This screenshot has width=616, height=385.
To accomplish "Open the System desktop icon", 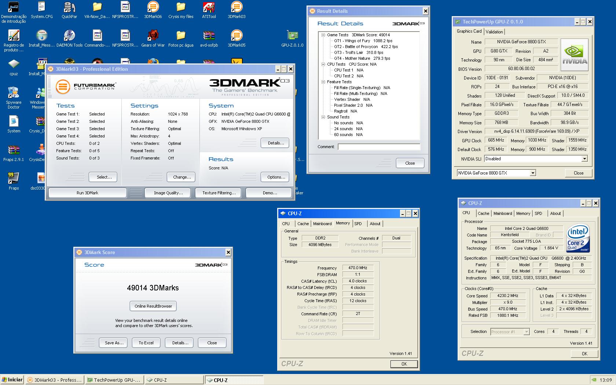I will [14, 124].
